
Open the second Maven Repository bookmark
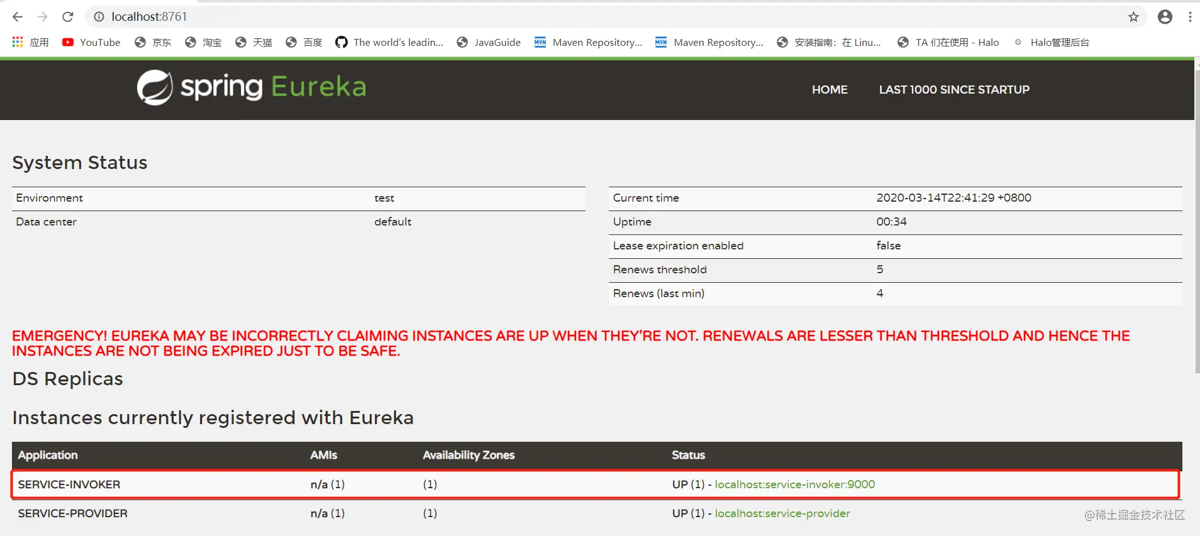coord(709,42)
